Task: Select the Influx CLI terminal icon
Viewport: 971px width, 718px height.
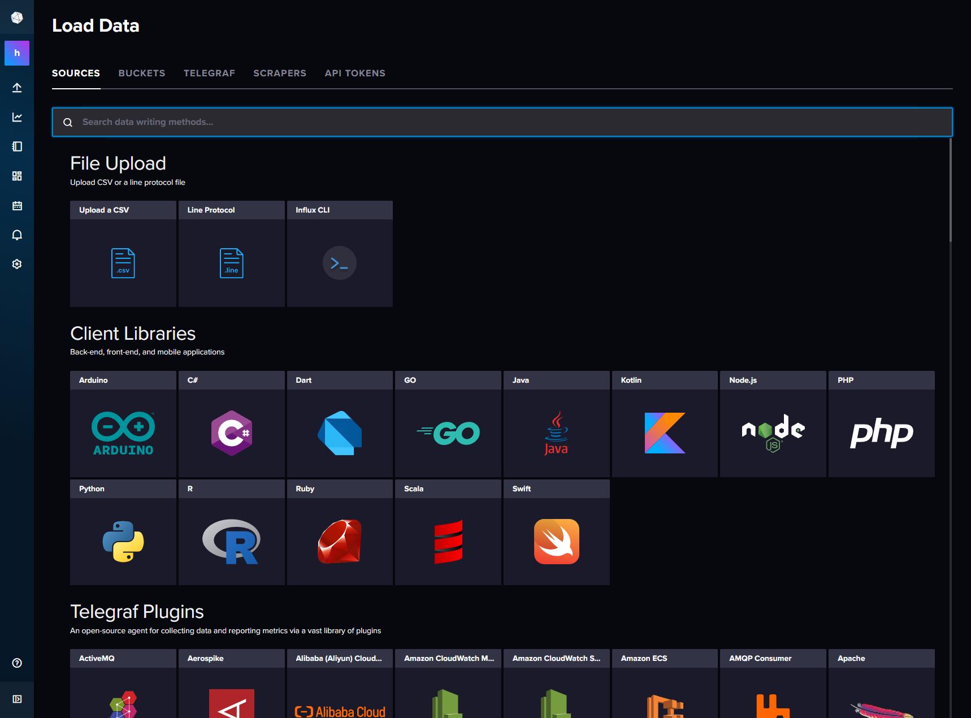Action: 340,263
